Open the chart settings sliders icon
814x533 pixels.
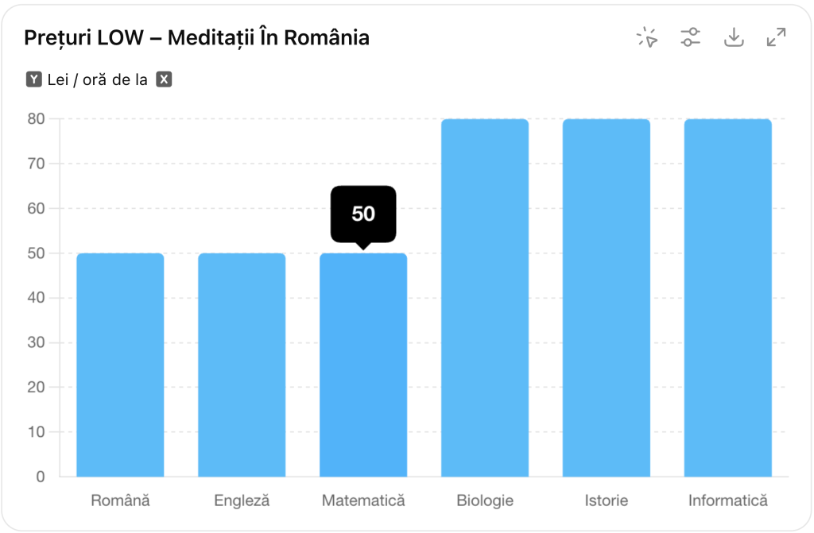click(x=691, y=37)
